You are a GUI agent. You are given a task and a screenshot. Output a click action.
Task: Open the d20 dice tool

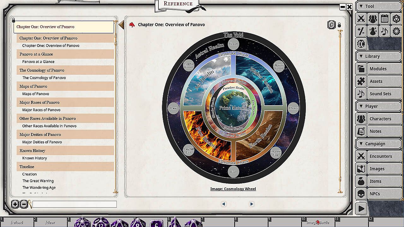[396, 19]
